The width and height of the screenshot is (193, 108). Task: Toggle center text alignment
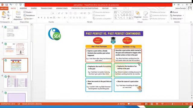point(74,18)
